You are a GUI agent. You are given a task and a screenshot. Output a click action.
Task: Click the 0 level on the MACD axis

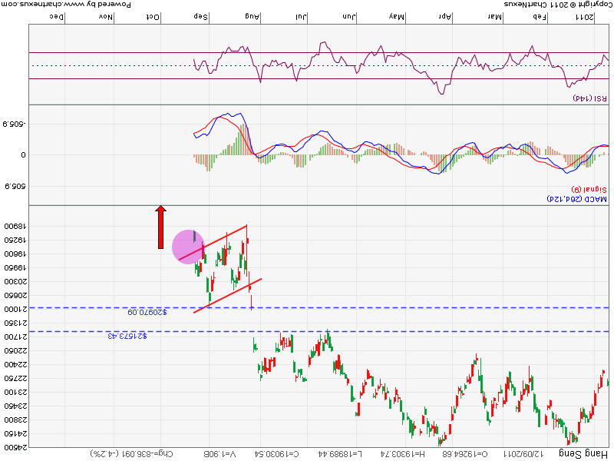pos(22,154)
